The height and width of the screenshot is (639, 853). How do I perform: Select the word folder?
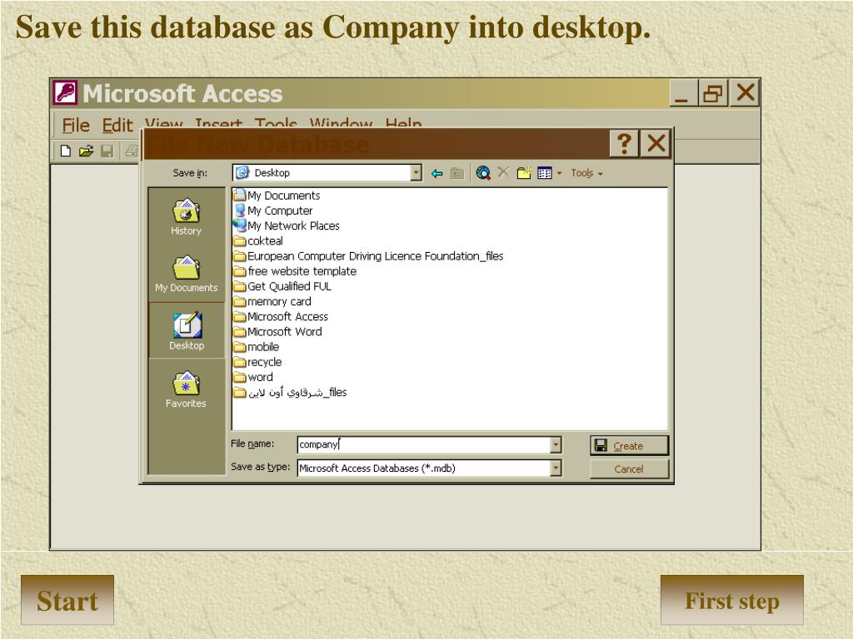click(x=253, y=377)
